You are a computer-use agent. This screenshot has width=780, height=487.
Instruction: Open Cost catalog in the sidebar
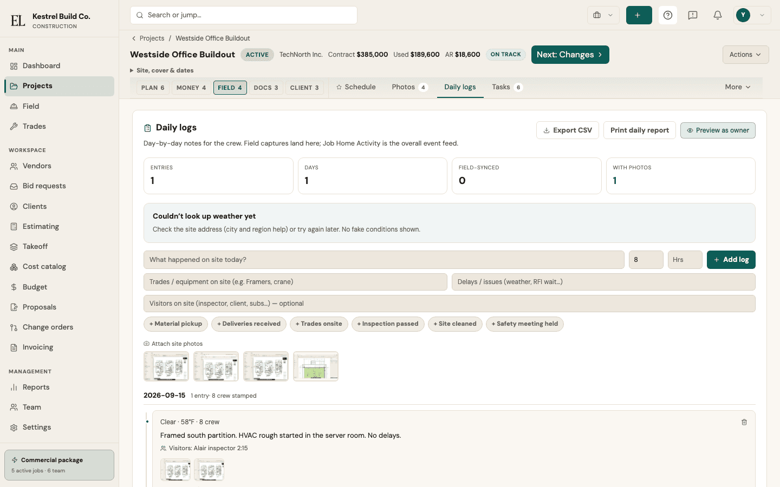pos(59,267)
